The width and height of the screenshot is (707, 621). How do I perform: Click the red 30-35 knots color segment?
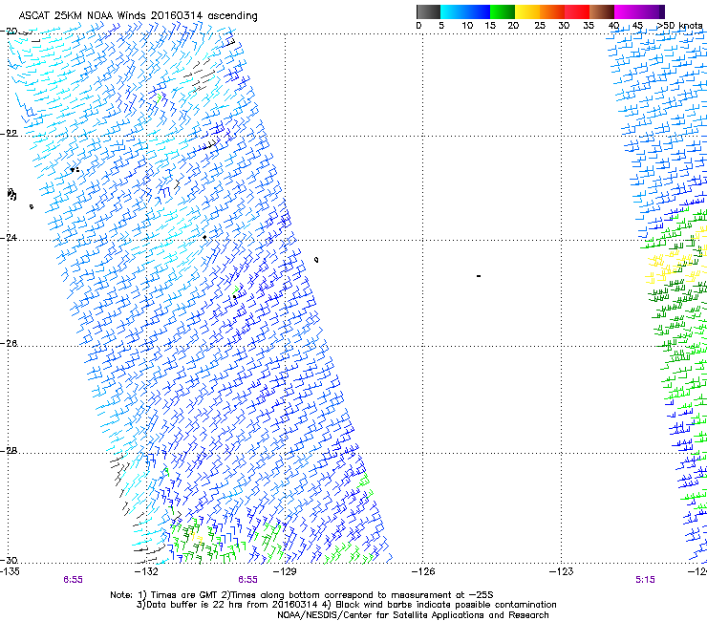pyautogui.click(x=577, y=11)
